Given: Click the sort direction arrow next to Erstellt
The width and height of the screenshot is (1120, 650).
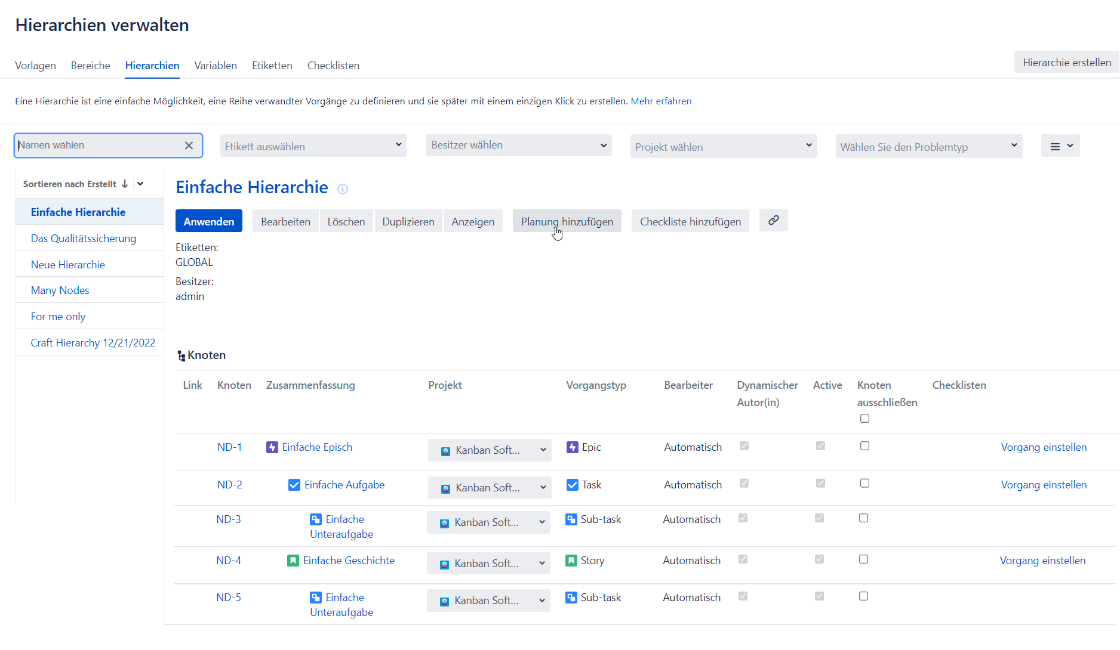Looking at the screenshot, I should click(x=125, y=184).
